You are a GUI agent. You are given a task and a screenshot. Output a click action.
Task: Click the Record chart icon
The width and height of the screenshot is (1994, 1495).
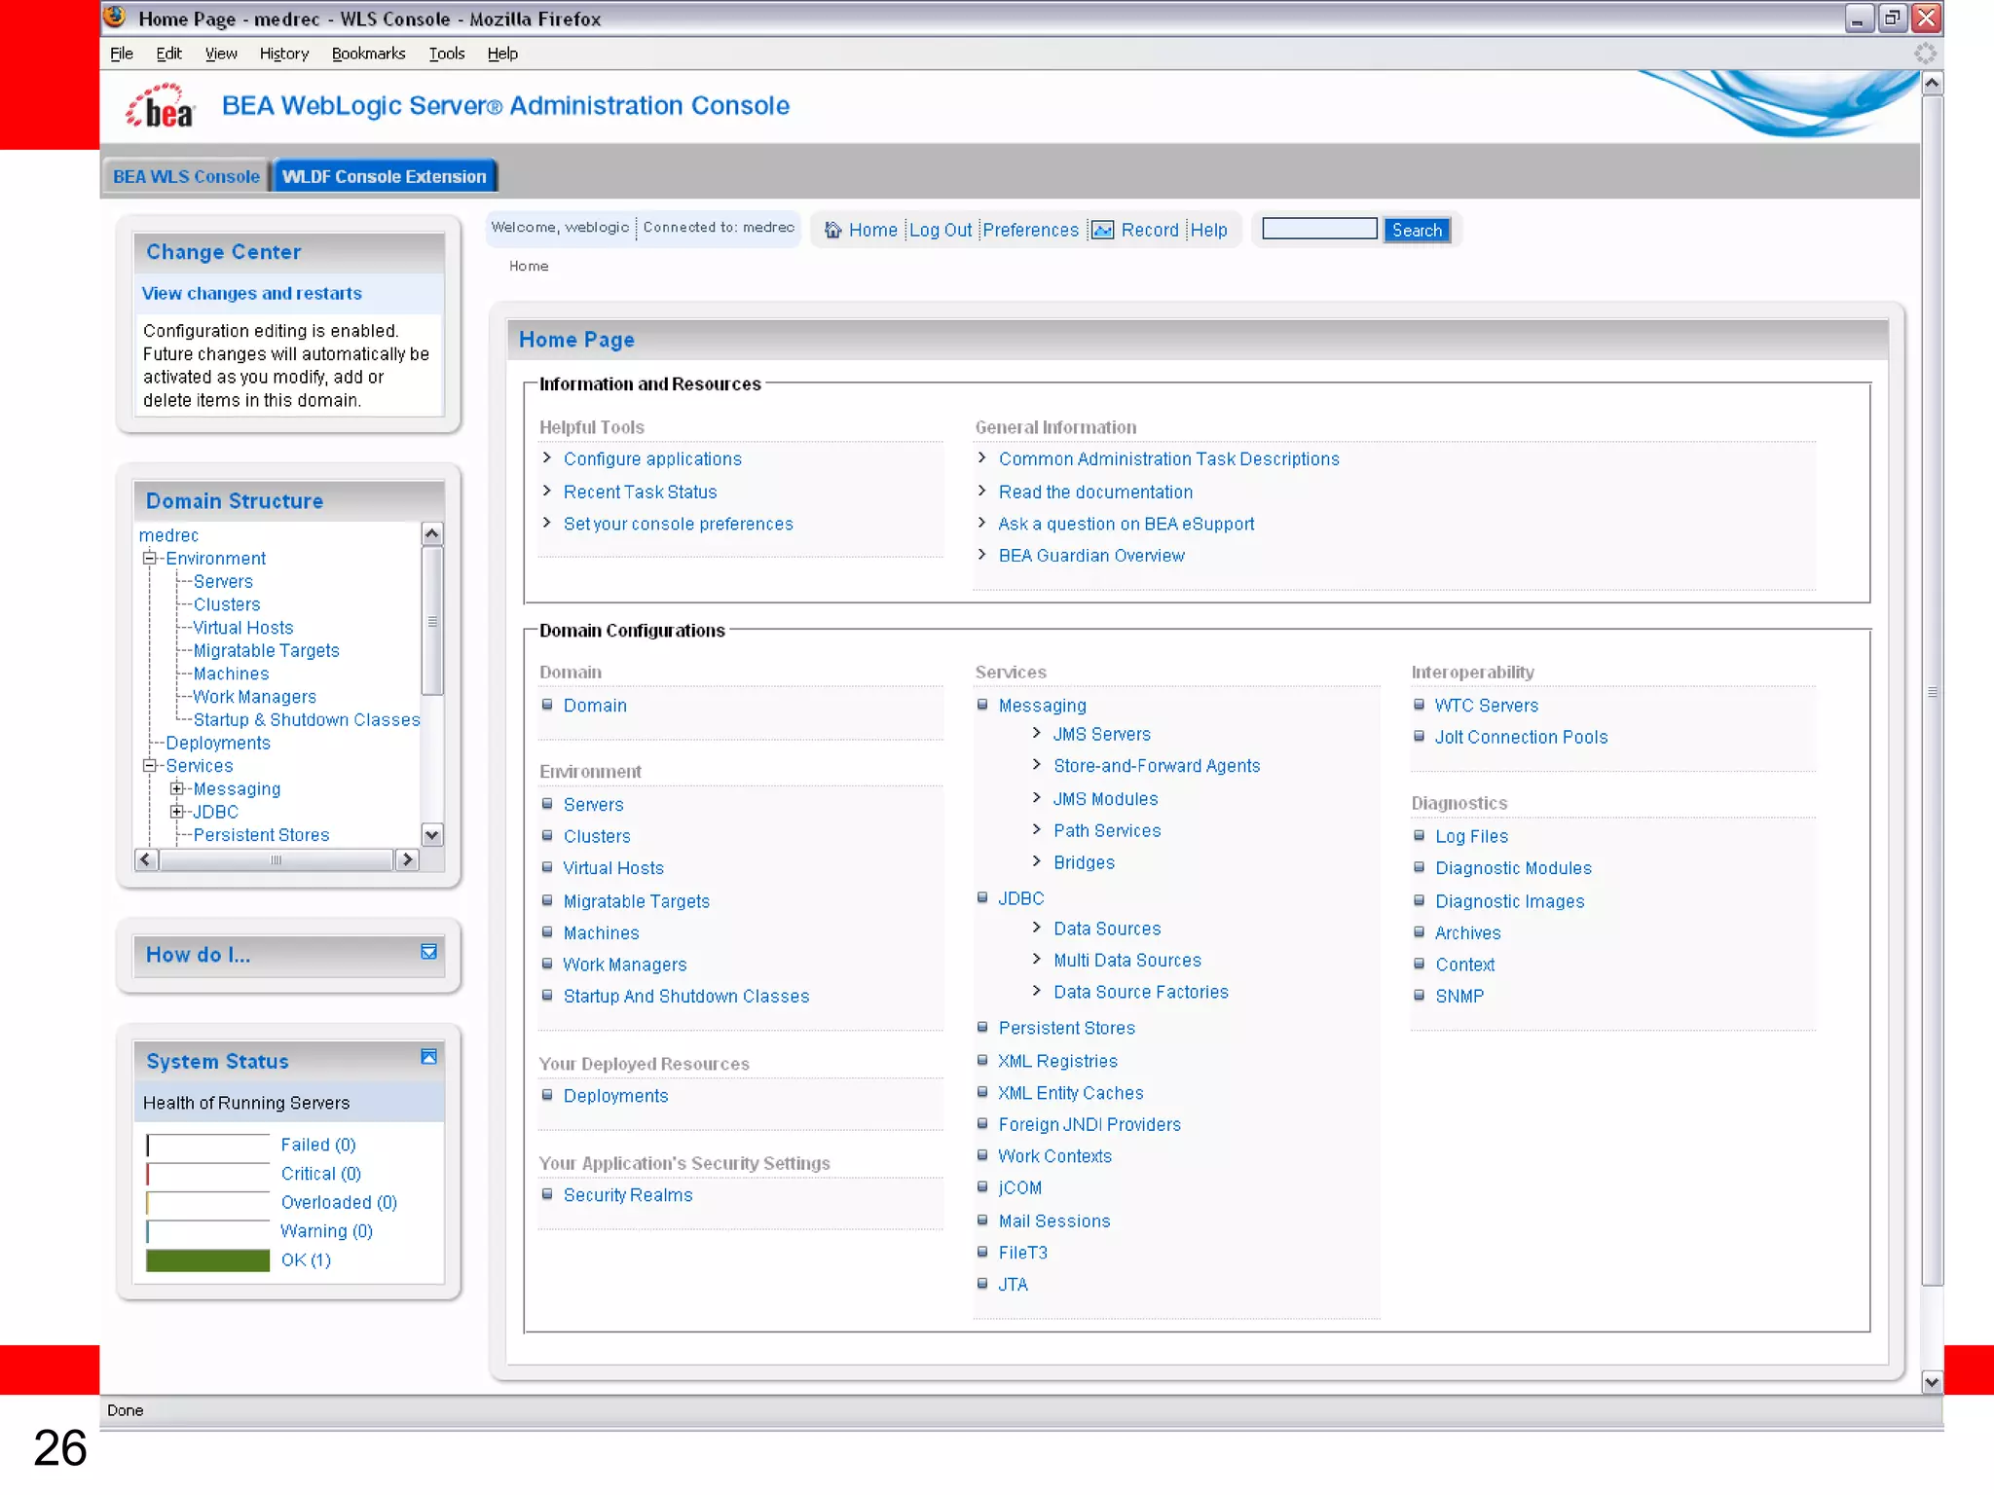(1102, 230)
